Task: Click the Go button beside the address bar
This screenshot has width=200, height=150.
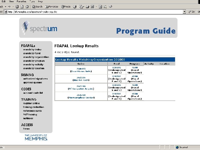Action: [192, 12]
